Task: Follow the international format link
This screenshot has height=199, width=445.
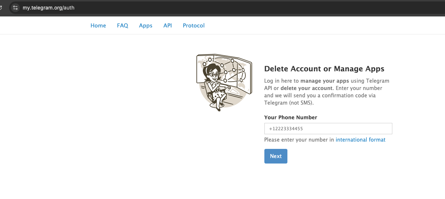Action: pos(360,140)
